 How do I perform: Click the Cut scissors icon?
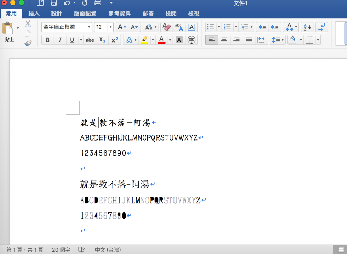point(28,24)
